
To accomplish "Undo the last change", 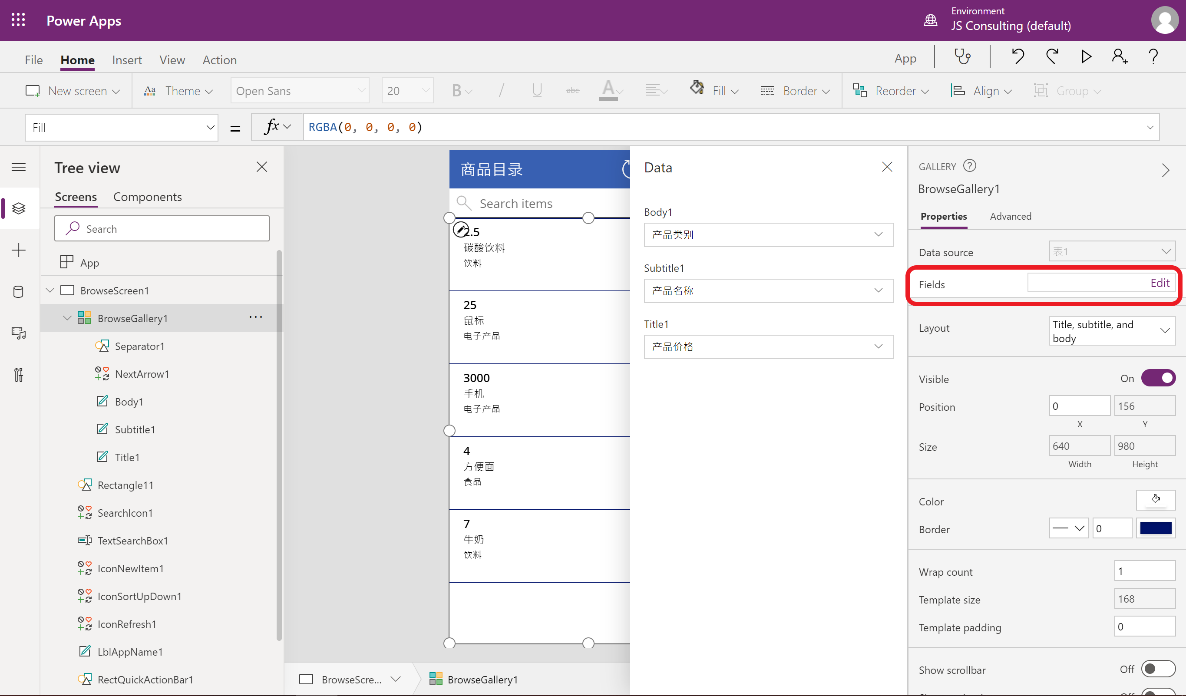I will tap(1018, 56).
